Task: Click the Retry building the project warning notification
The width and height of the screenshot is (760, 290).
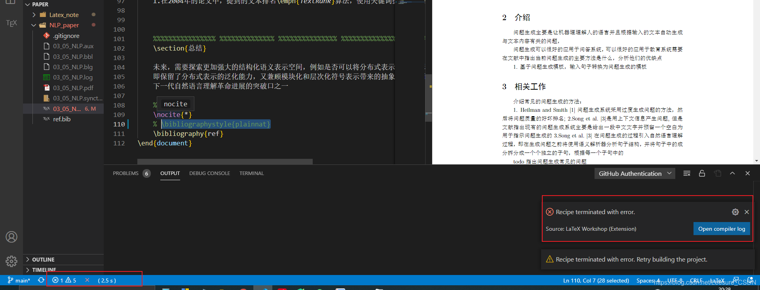Action: [x=648, y=260]
